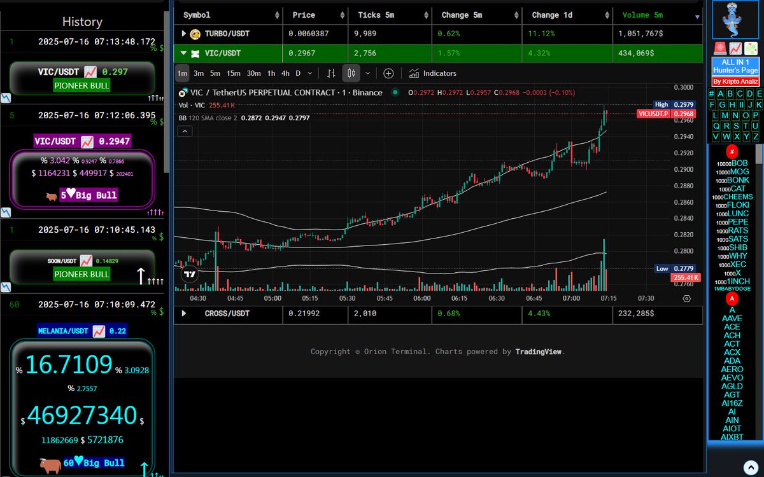Collapse the indicator legend with the chevron-up button
The width and height of the screenshot is (764, 477).
tap(185, 131)
